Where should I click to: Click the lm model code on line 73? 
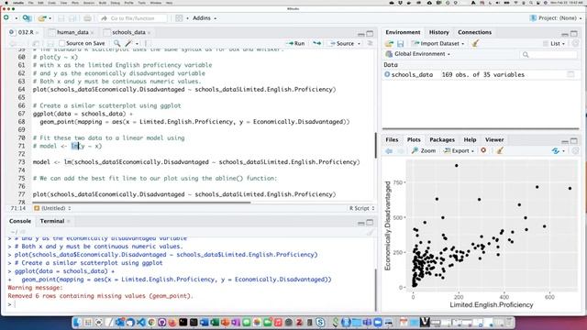click(x=196, y=162)
